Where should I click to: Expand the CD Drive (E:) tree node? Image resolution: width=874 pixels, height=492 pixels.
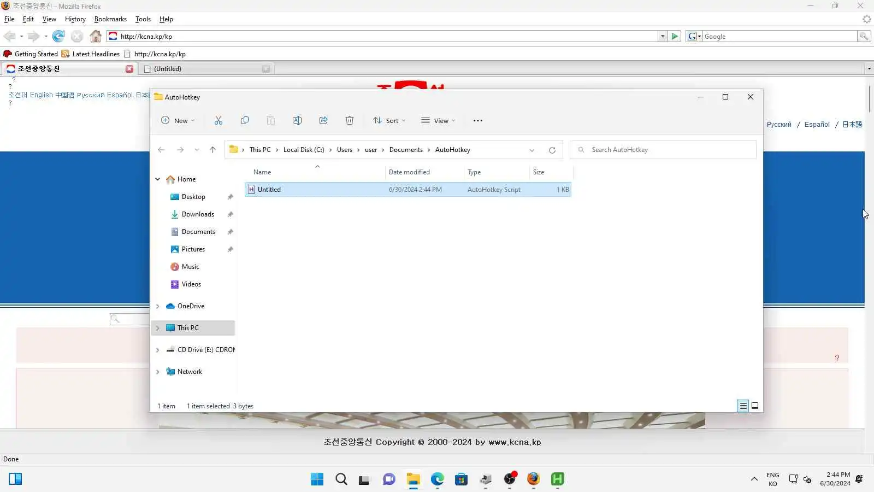point(158,350)
